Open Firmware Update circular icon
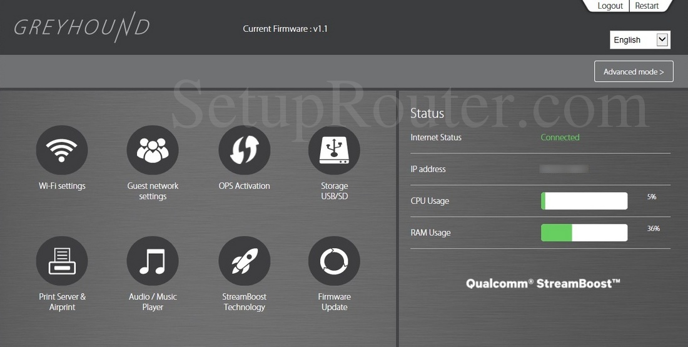The width and height of the screenshot is (688, 347). tap(335, 261)
